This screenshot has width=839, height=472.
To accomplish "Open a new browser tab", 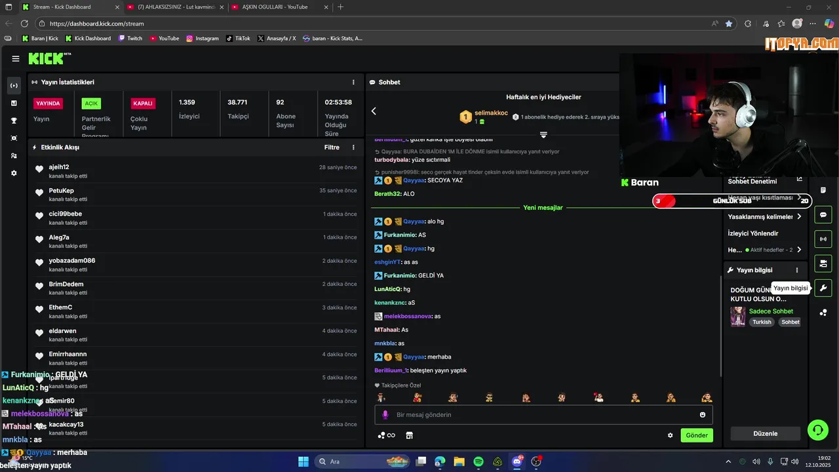I will point(340,7).
